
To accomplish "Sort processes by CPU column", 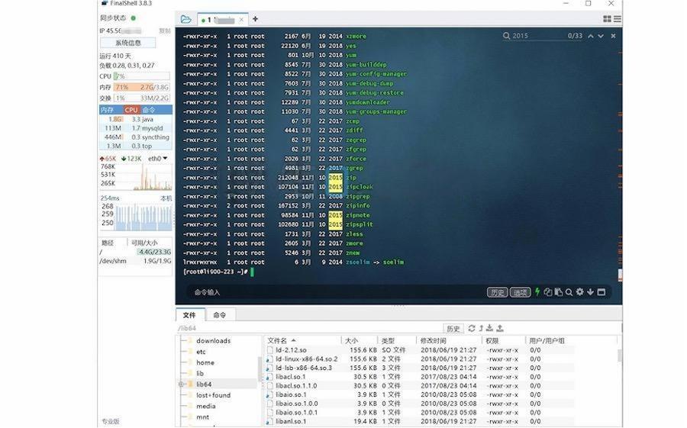I will [131, 110].
